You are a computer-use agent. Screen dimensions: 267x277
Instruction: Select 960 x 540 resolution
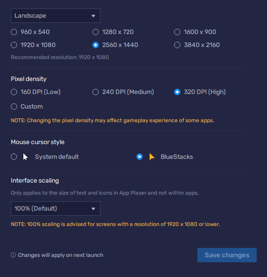coord(14,32)
